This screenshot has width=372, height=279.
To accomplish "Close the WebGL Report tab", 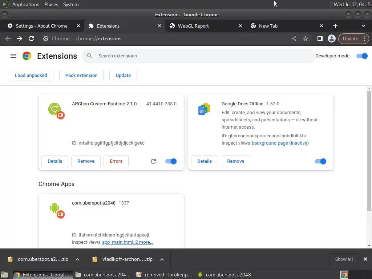I will click(240, 26).
